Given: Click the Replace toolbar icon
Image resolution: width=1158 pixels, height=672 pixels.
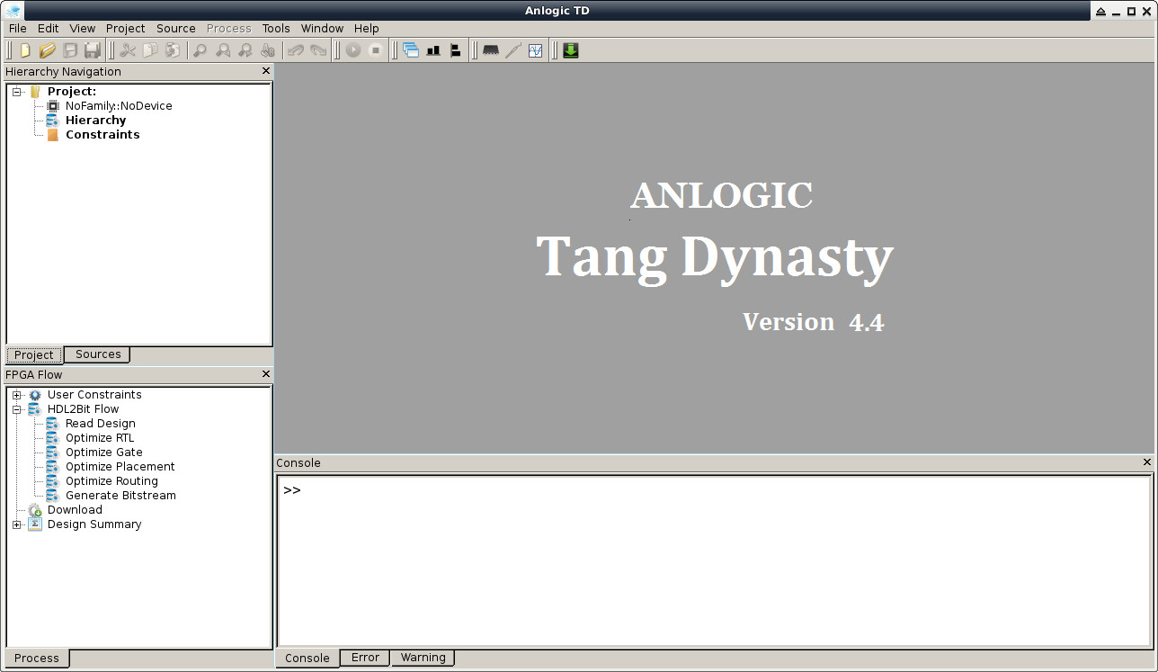Looking at the screenshot, I should pyautogui.click(x=267, y=50).
